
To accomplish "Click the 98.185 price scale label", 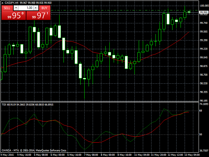I will (204, 101).
